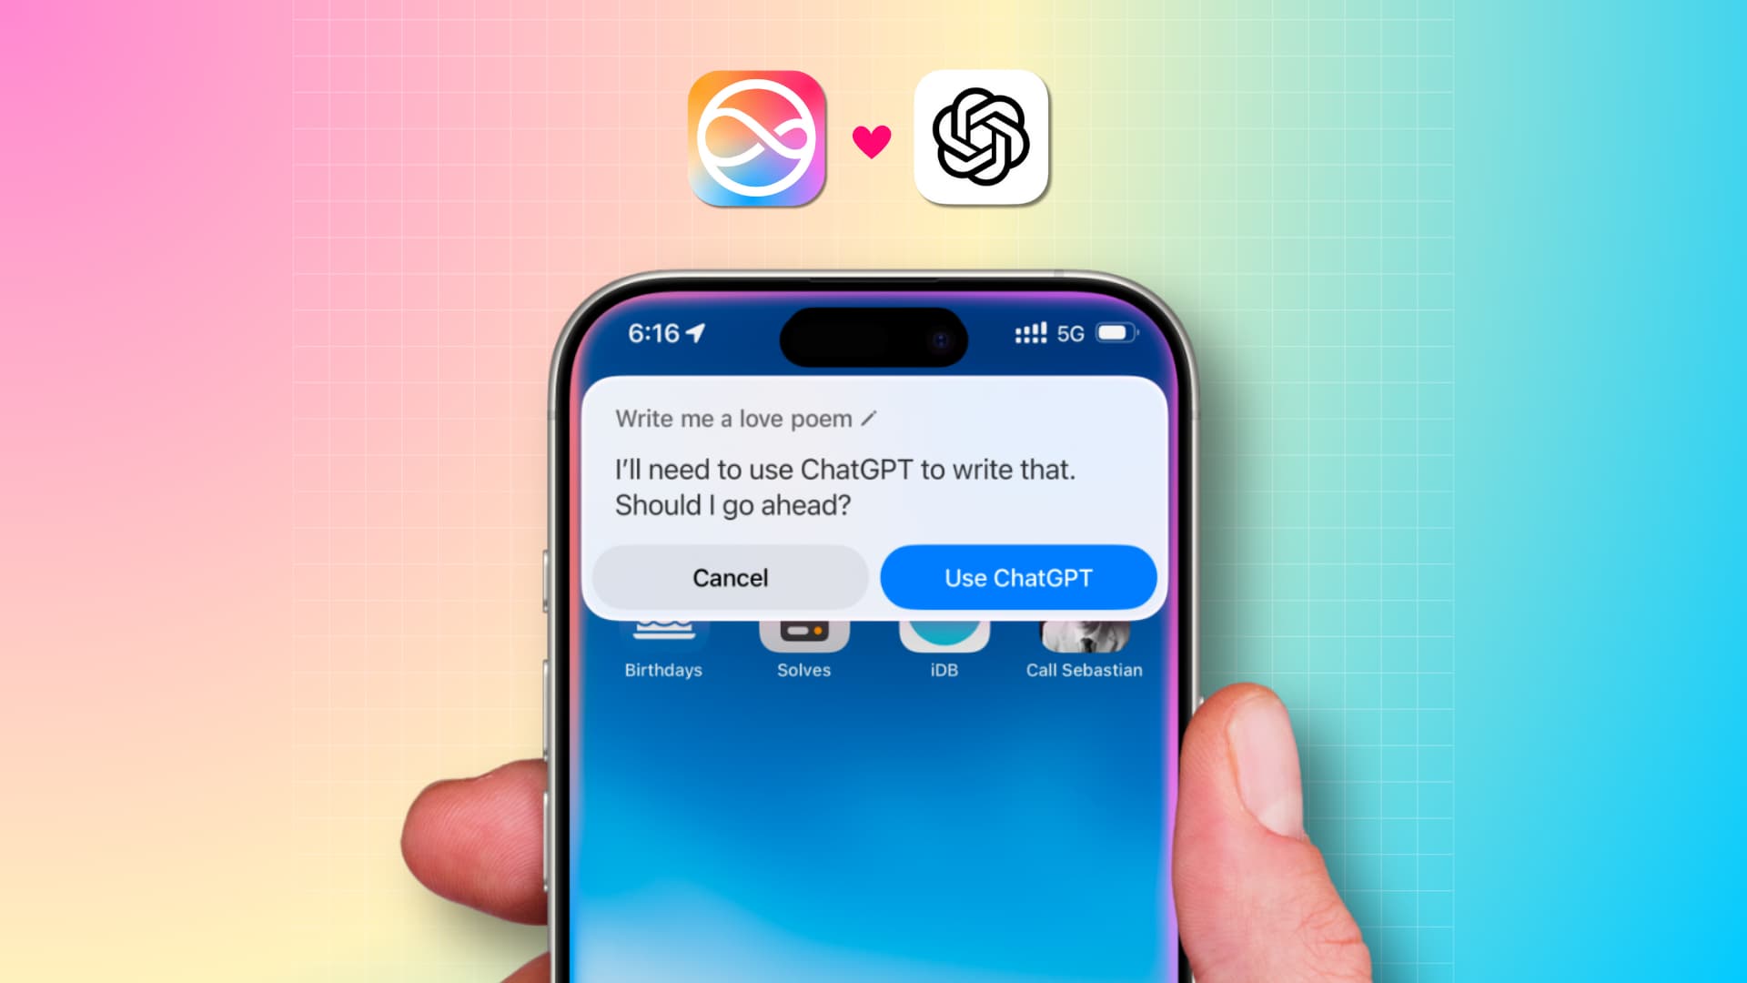Tap the ChatGPT app icon

982,136
